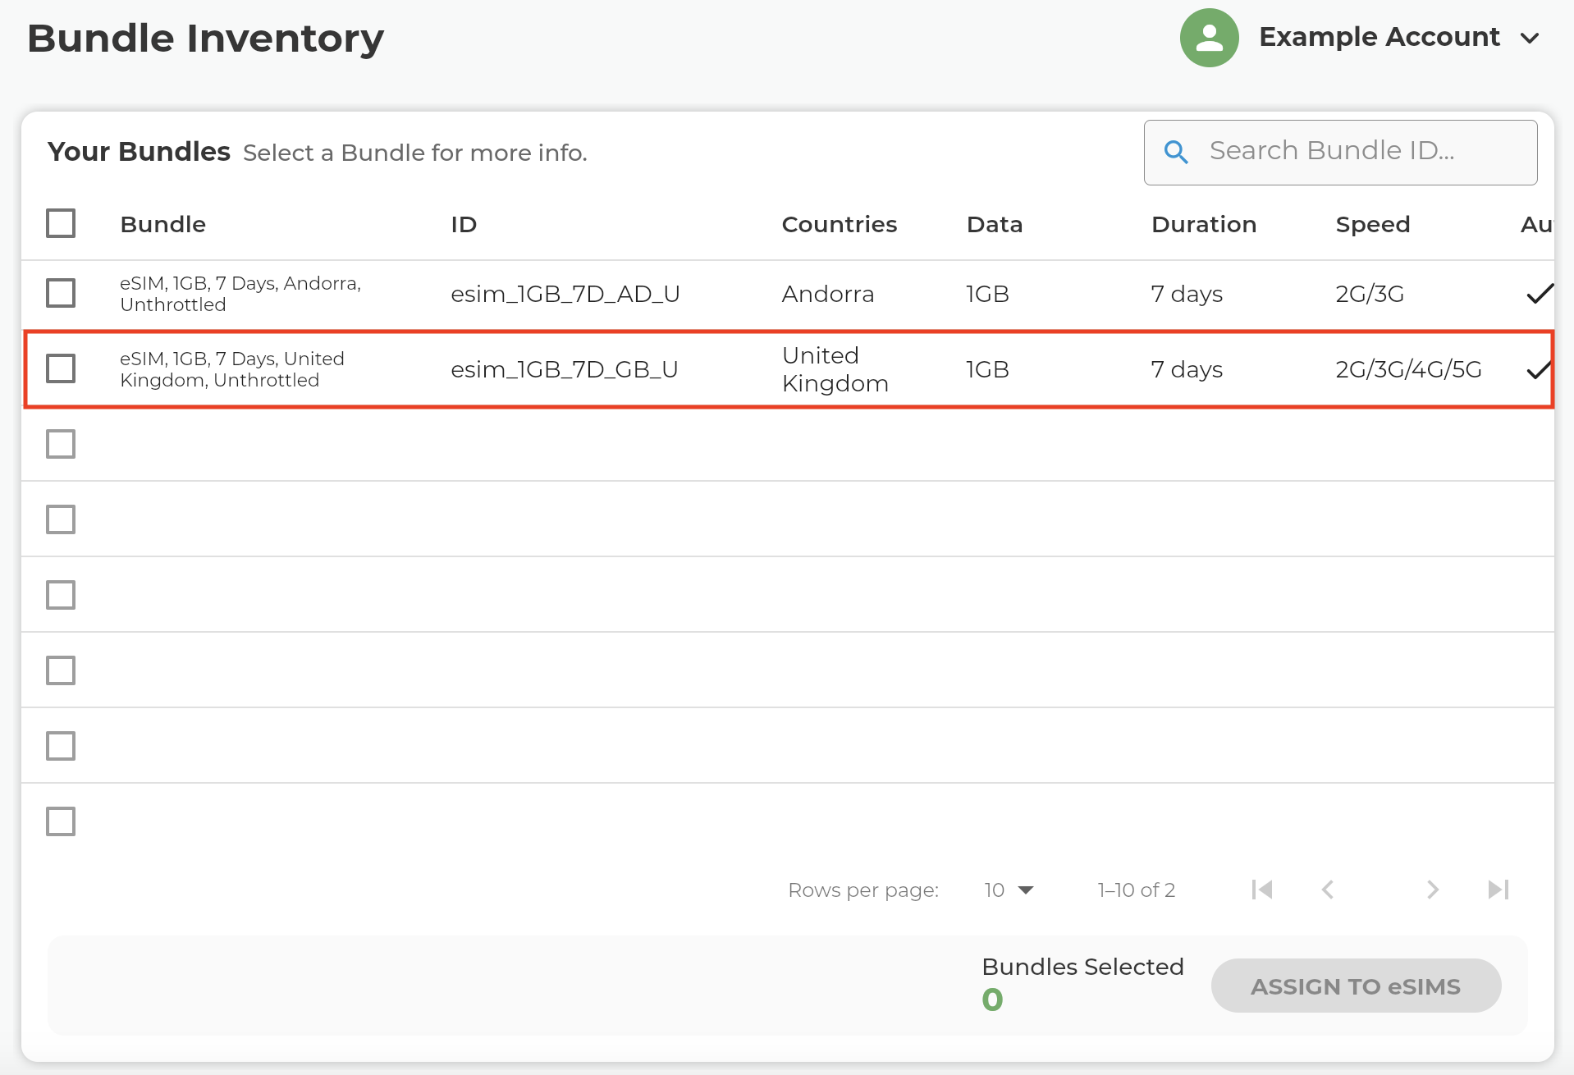Click the '2G/3G' speed cell

(x=1370, y=294)
